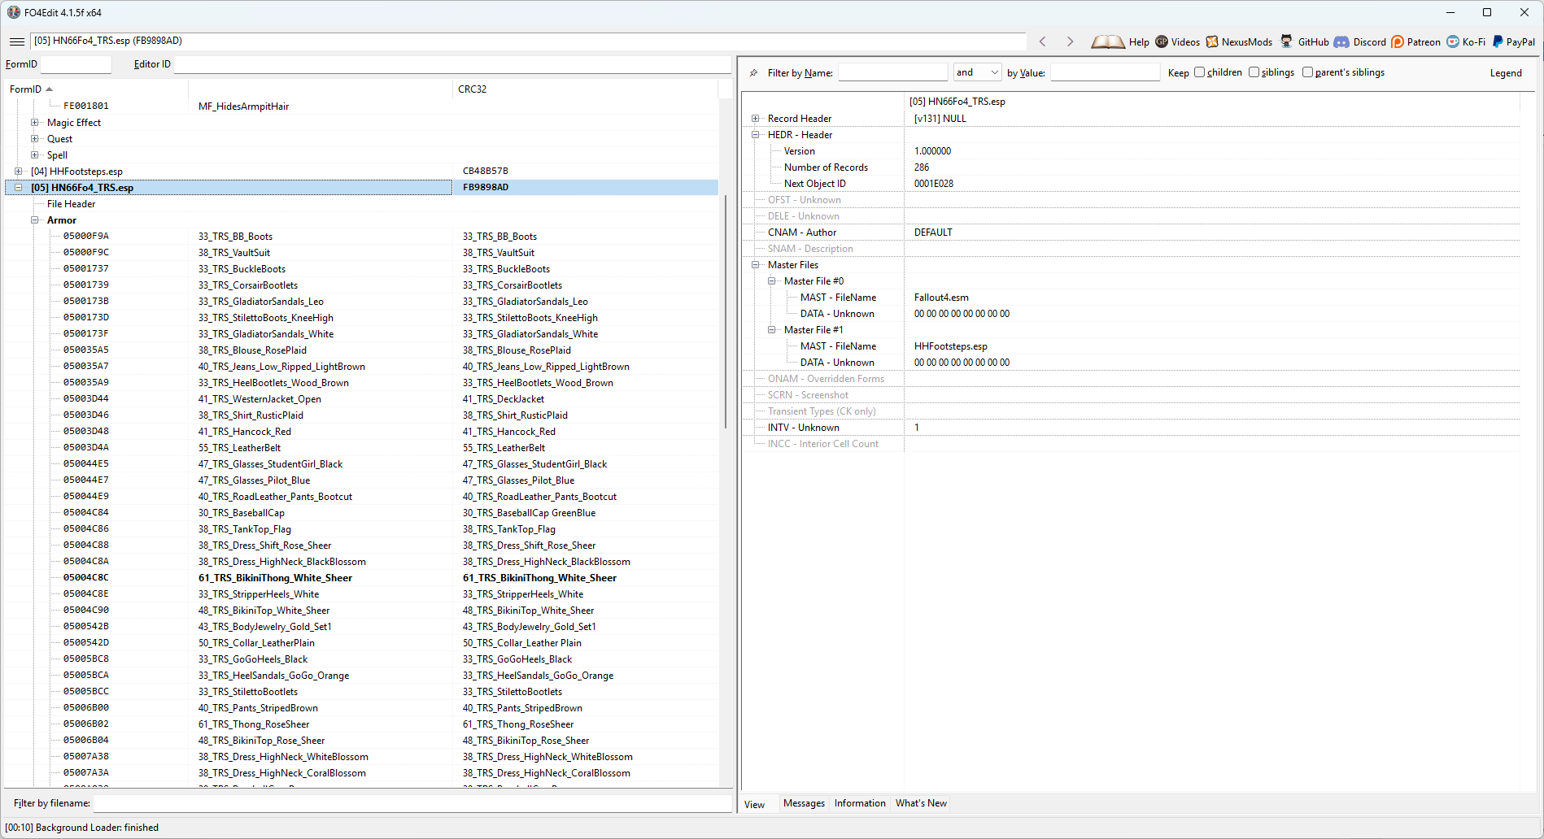Select record 38_TRS_VaultSuit
The width and height of the screenshot is (1544, 839).
[x=234, y=253]
